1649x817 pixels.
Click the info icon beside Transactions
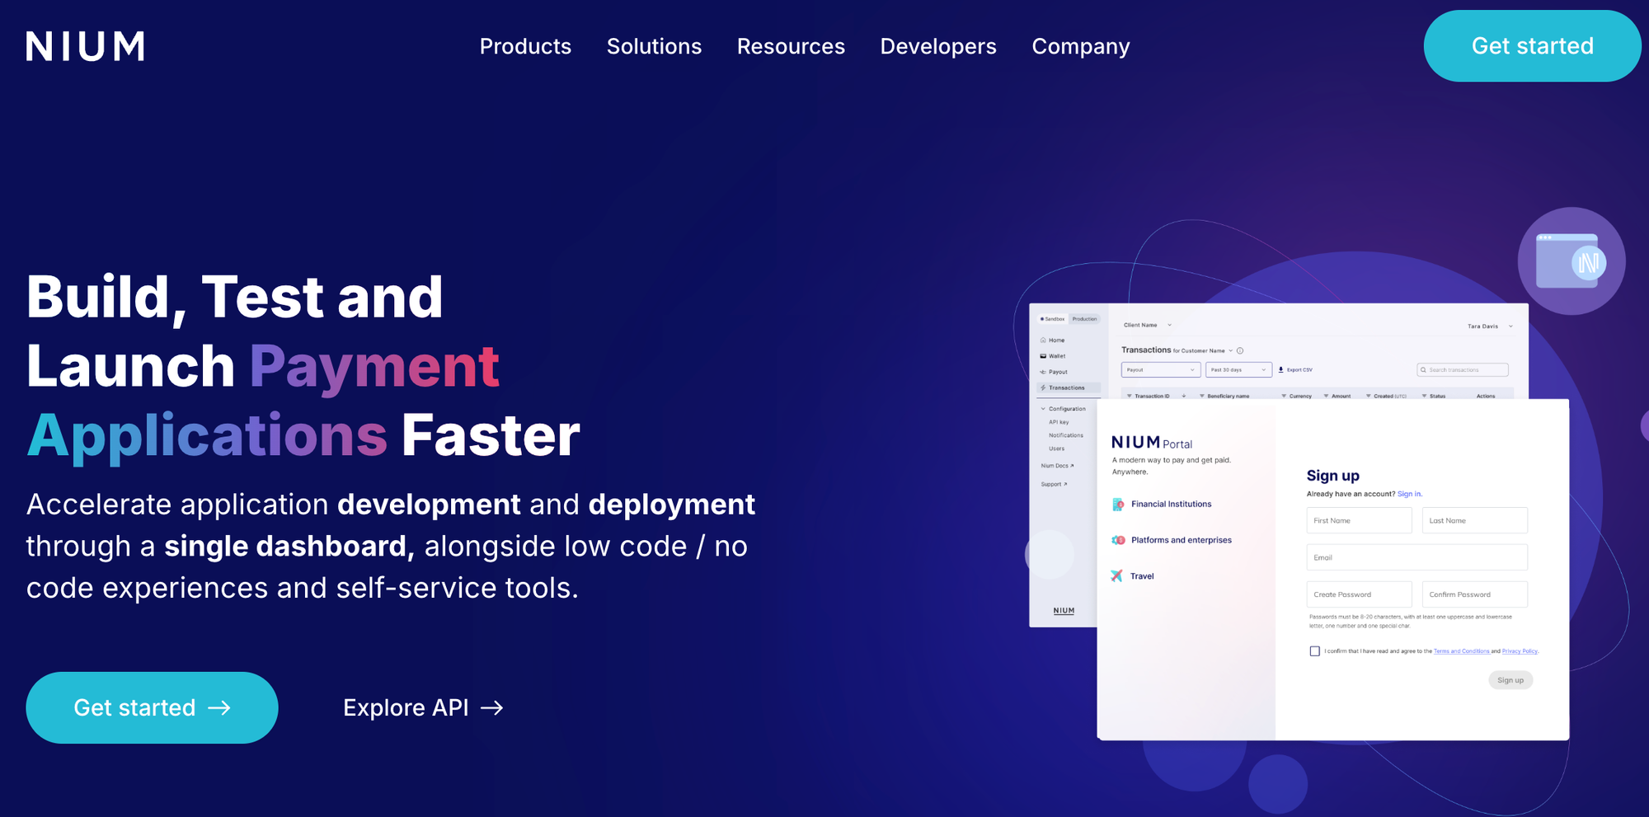pos(1240,350)
